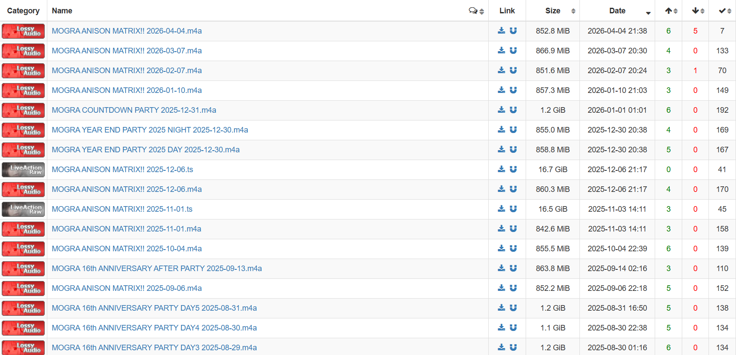Open MOGRA YEAR END PARTY 2025 NIGHT link
Screen dimensions: 736x355
coord(150,130)
